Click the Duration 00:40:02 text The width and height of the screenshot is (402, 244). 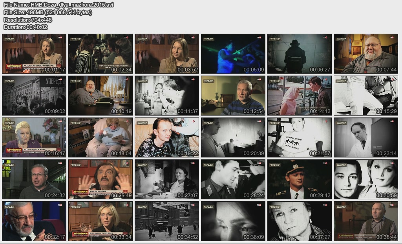(26, 27)
